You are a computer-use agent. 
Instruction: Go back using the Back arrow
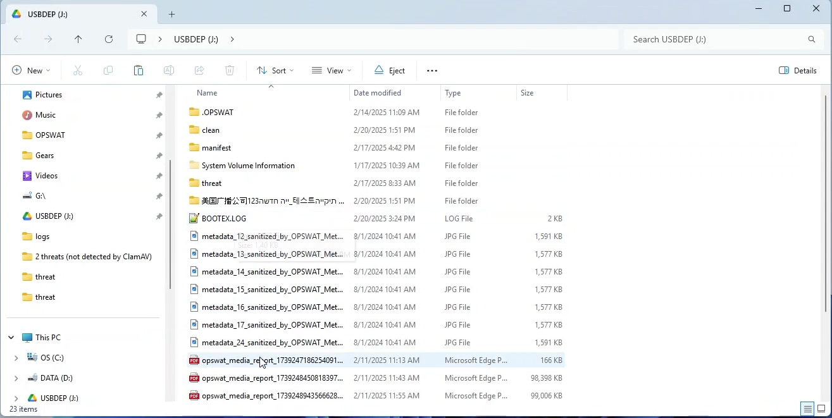[x=18, y=39]
